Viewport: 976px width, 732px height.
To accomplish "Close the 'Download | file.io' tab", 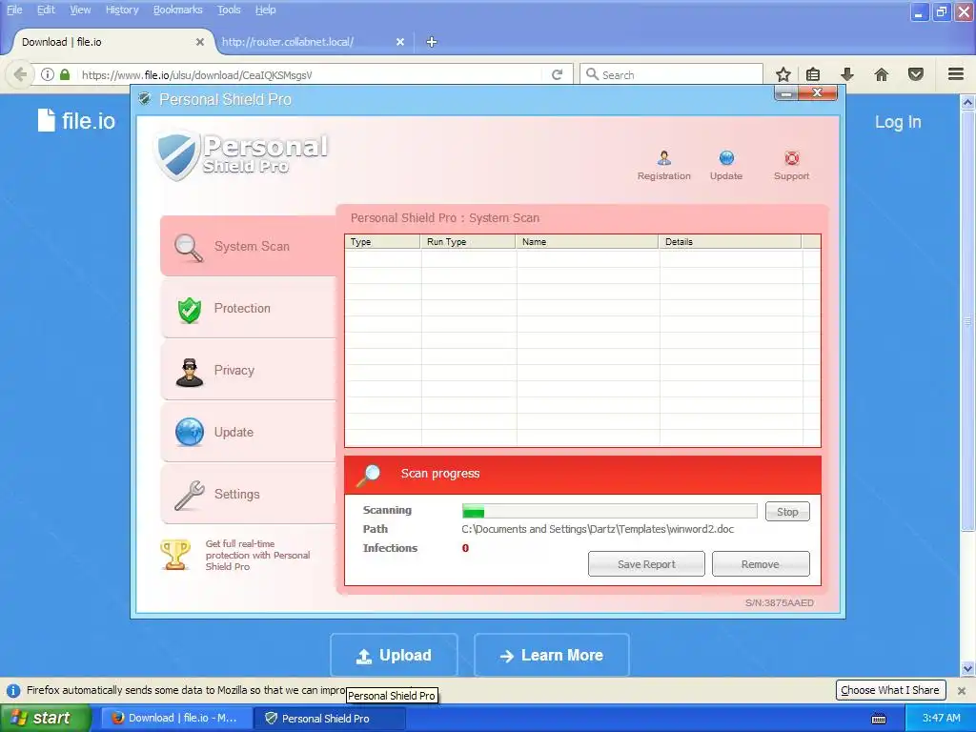I will pyautogui.click(x=200, y=42).
